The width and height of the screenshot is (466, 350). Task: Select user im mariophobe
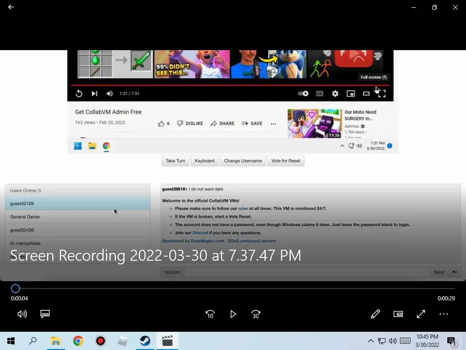(78, 243)
